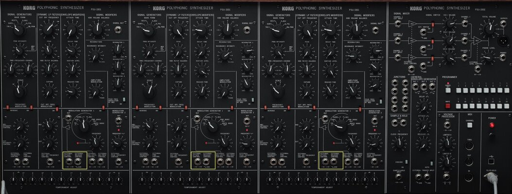
Task: Click the Channel 3 Out jack
Action: coord(465,58)
